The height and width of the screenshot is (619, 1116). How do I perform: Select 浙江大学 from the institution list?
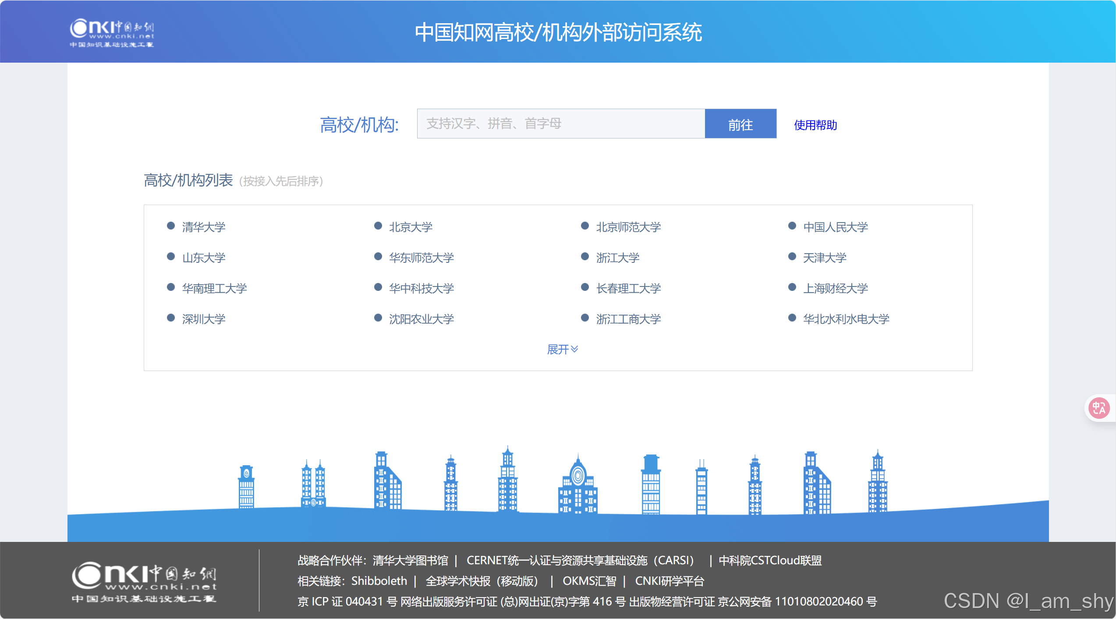617,258
